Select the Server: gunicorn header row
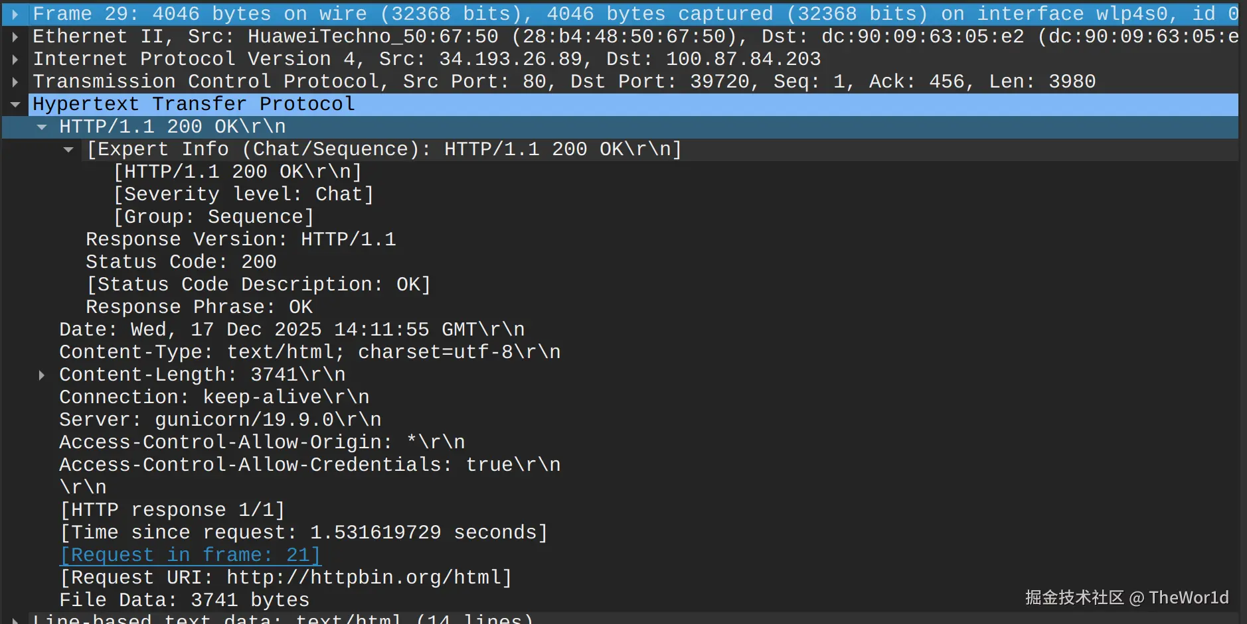Screen dimensions: 1247x624 tap(220, 420)
